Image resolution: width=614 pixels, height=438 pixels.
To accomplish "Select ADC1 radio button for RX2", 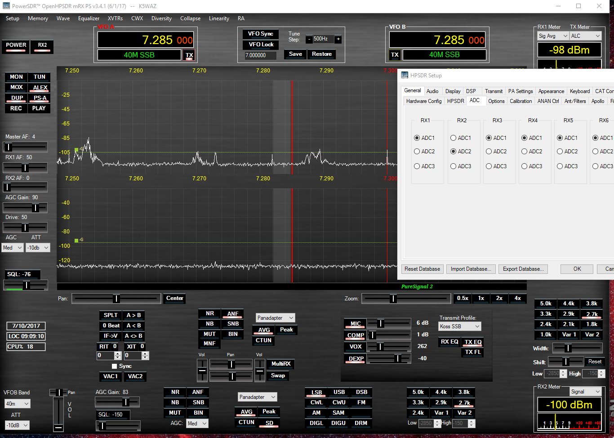I will pyautogui.click(x=454, y=138).
